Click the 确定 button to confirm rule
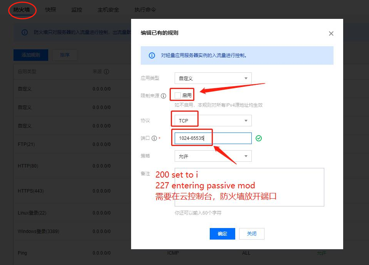Screen dimensions: 369x265 pos(222,234)
